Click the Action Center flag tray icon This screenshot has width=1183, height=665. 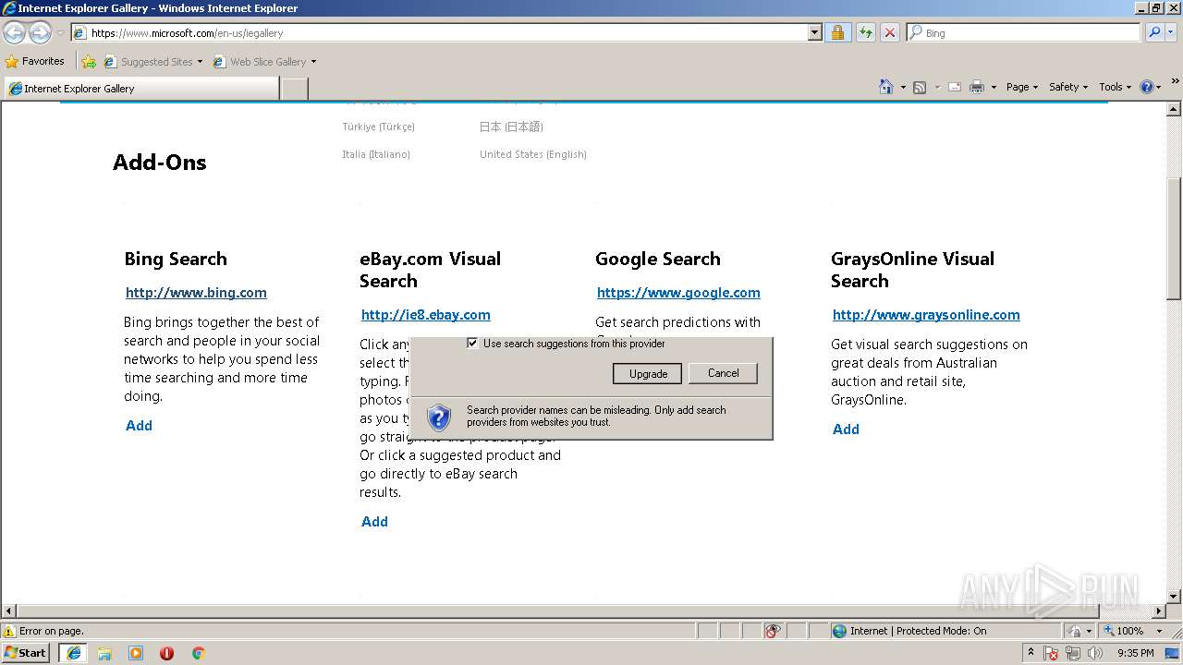coord(1052,653)
